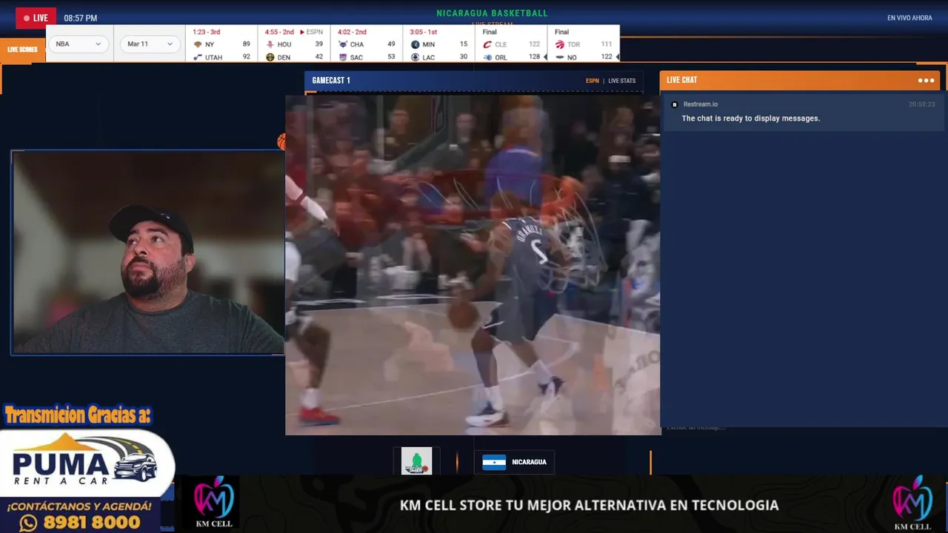Click the ESPN broadcast marker on HOU-DEN
The image size is (948, 533).
[312, 32]
